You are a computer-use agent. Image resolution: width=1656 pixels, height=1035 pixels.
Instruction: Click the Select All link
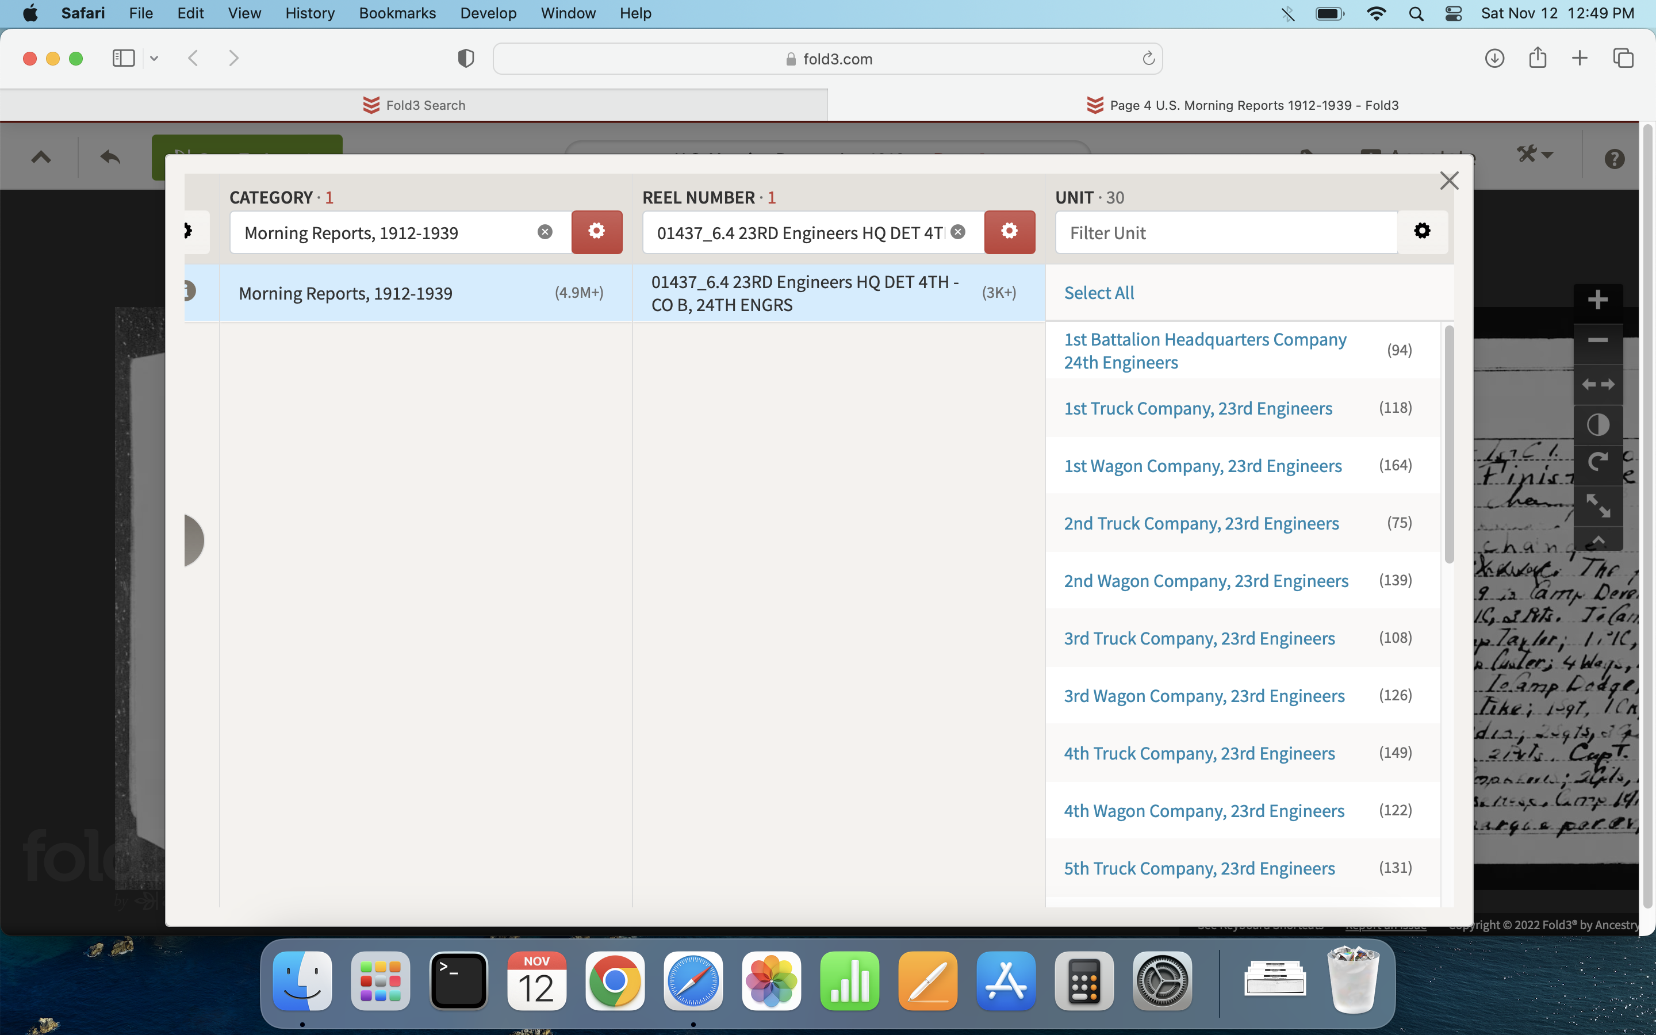(x=1098, y=293)
